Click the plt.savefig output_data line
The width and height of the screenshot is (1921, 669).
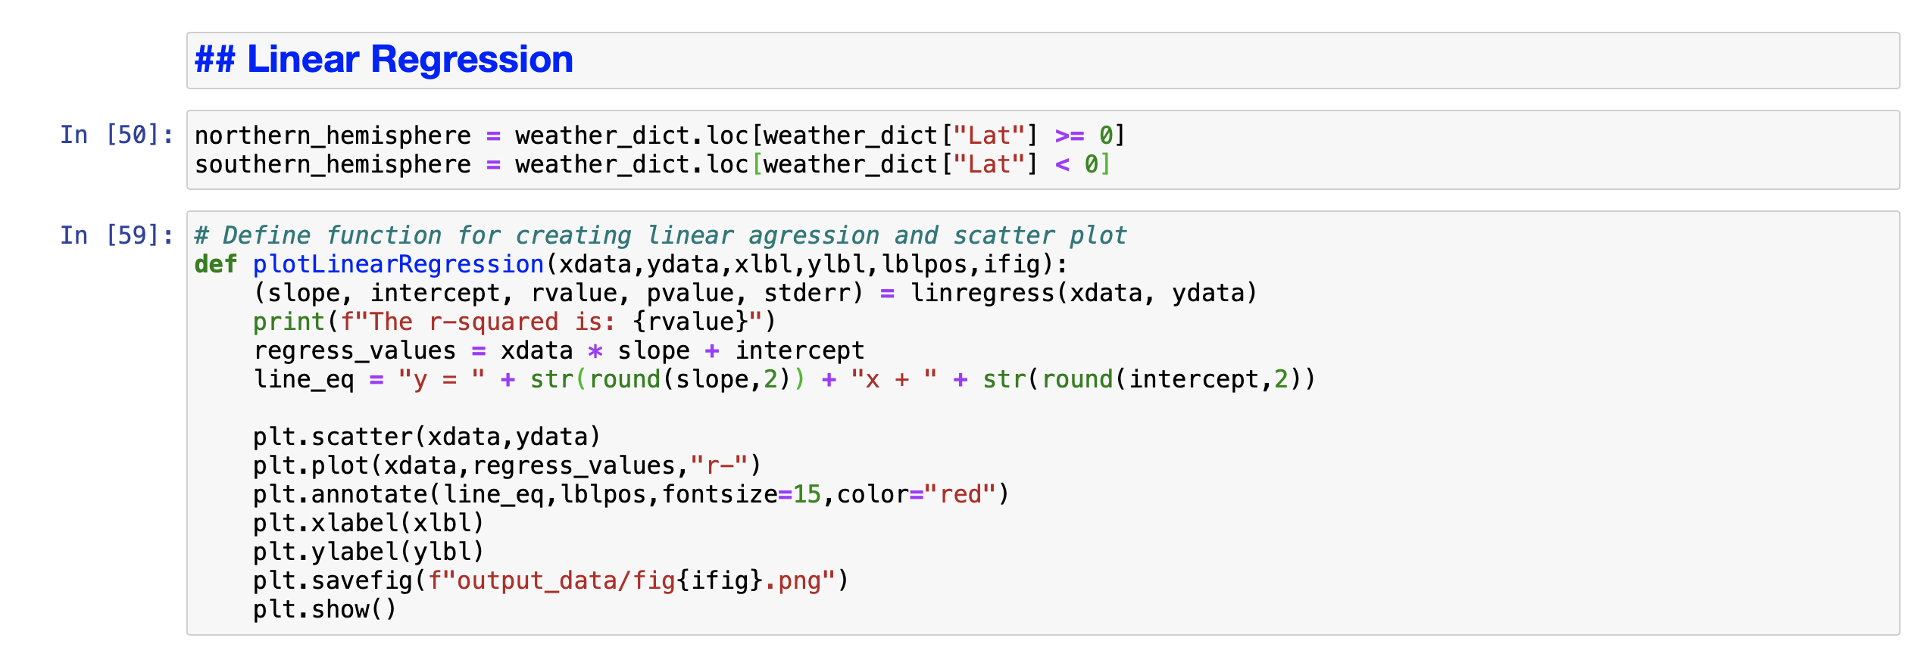point(551,580)
